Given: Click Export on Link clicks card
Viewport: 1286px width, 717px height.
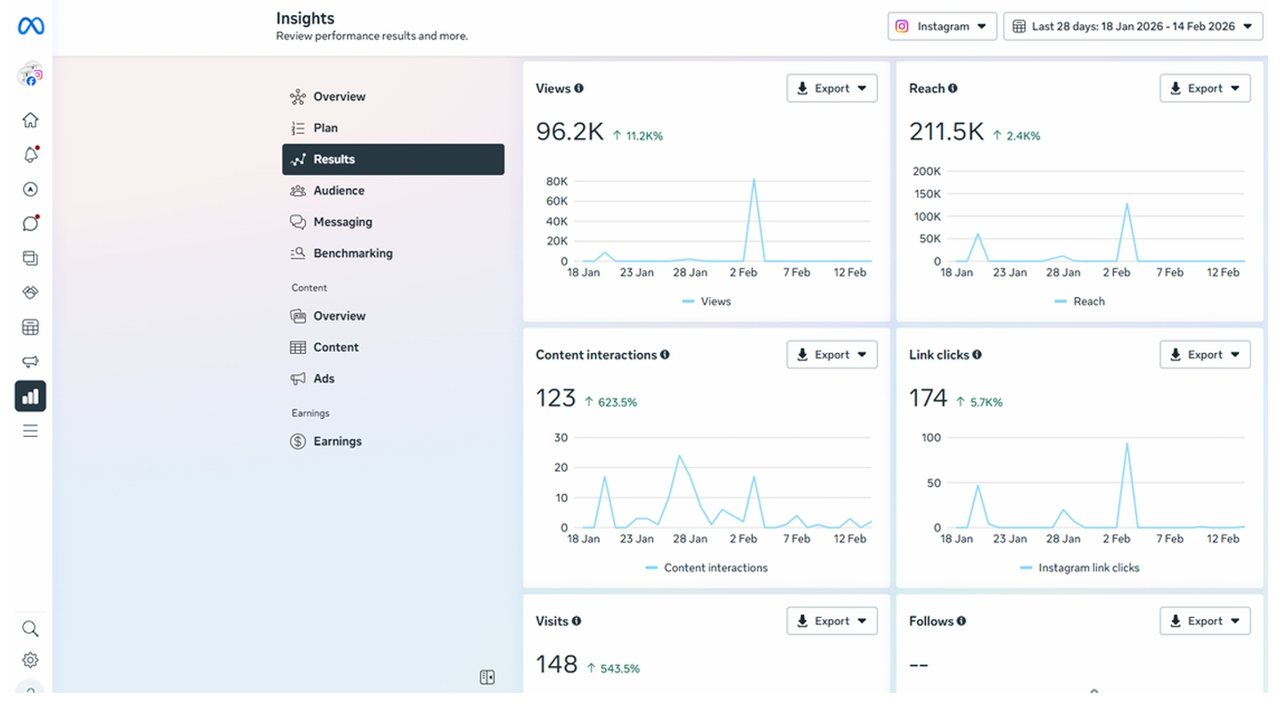Looking at the screenshot, I should coord(1205,355).
